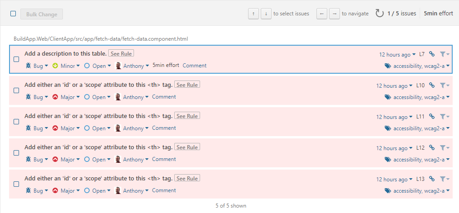
Task: Click the down arrow key button
Action: [266, 14]
